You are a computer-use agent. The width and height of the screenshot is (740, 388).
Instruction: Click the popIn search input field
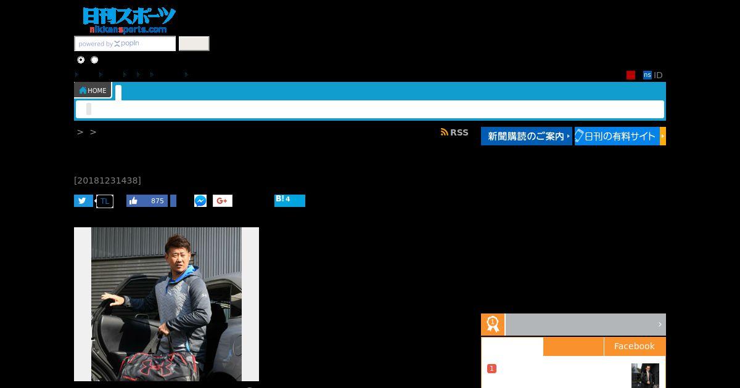pos(125,44)
